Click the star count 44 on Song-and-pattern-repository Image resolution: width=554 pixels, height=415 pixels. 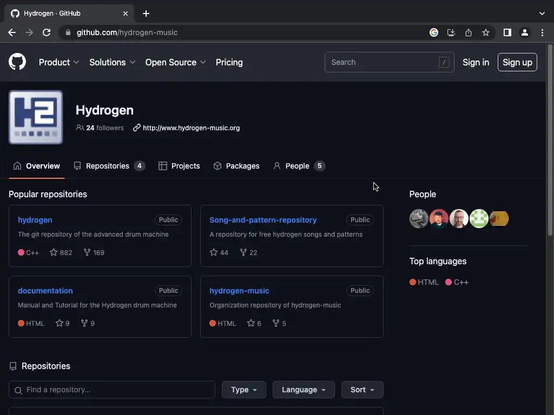point(219,252)
